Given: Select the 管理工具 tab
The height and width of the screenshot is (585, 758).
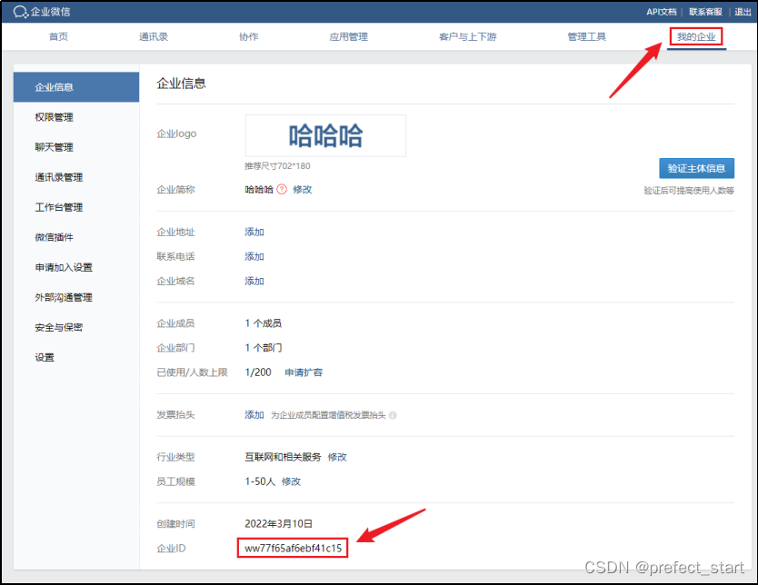Looking at the screenshot, I should (x=586, y=36).
